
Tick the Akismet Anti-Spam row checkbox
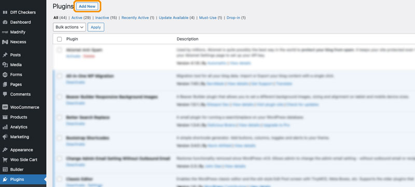click(60, 50)
